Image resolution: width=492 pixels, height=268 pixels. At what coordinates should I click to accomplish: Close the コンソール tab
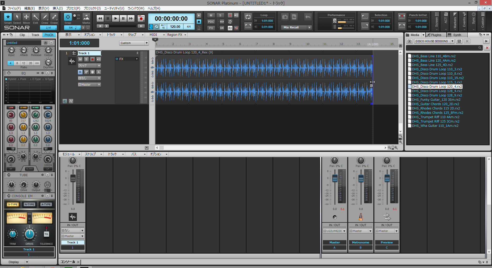point(78,262)
